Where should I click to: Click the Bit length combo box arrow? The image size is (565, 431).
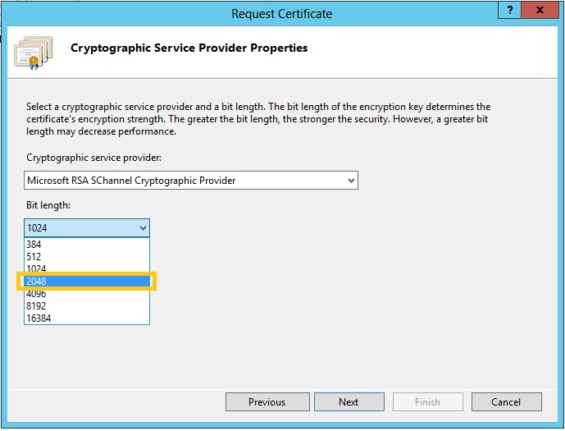point(143,228)
